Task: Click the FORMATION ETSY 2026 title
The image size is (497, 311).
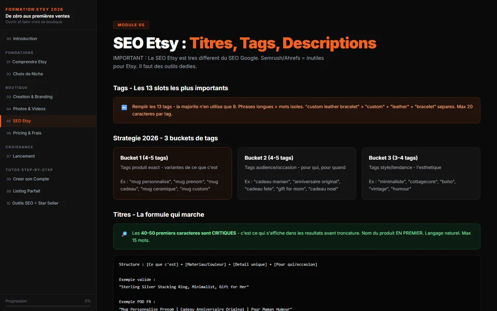Action: coord(34,9)
